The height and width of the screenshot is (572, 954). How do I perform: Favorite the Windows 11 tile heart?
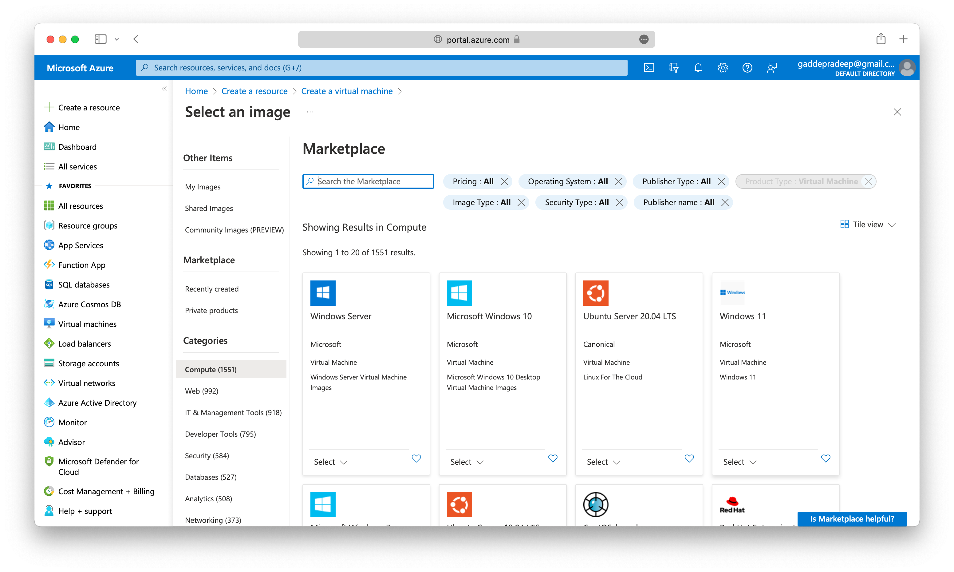825,458
